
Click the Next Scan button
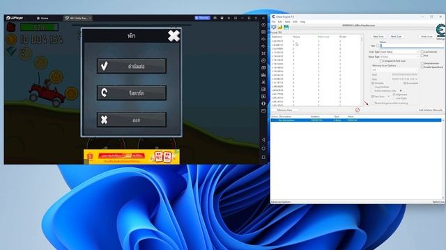pos(396,36)
